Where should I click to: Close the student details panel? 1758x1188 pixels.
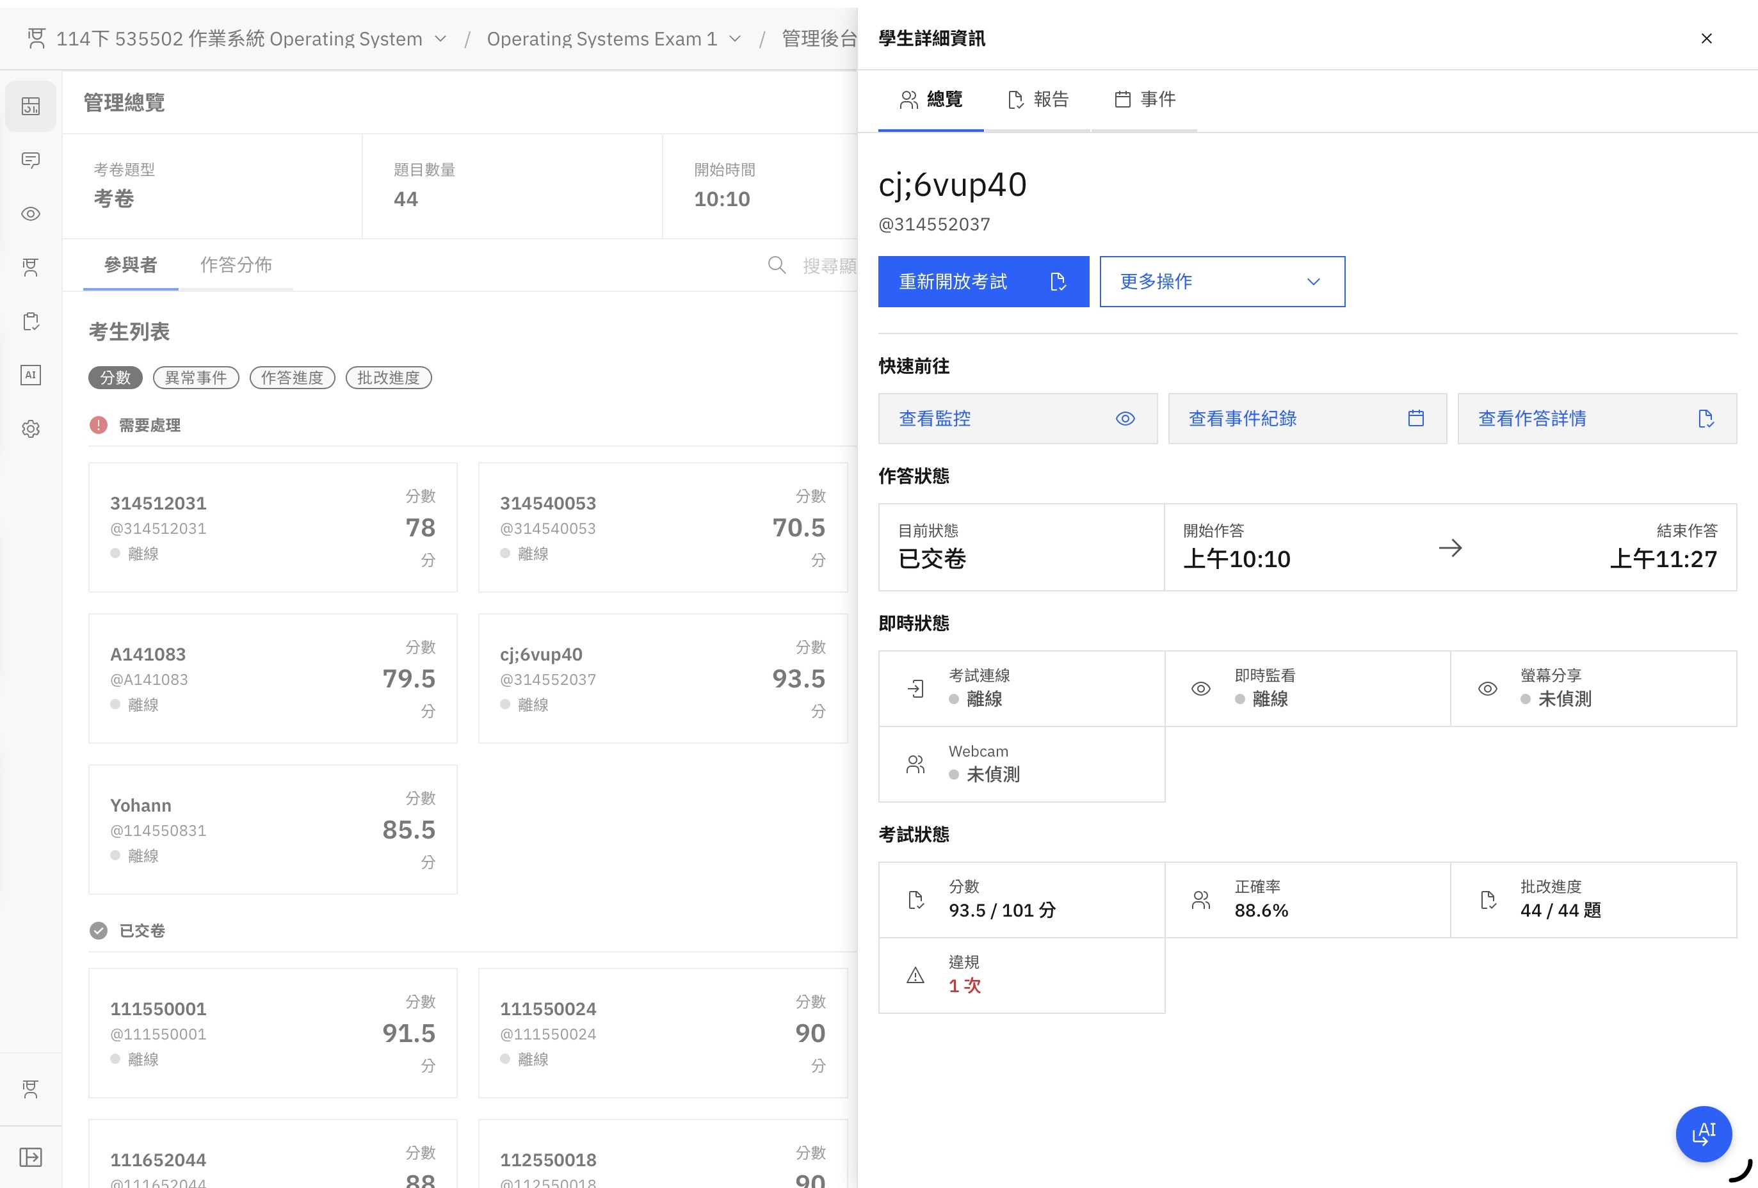(1707, 38)
